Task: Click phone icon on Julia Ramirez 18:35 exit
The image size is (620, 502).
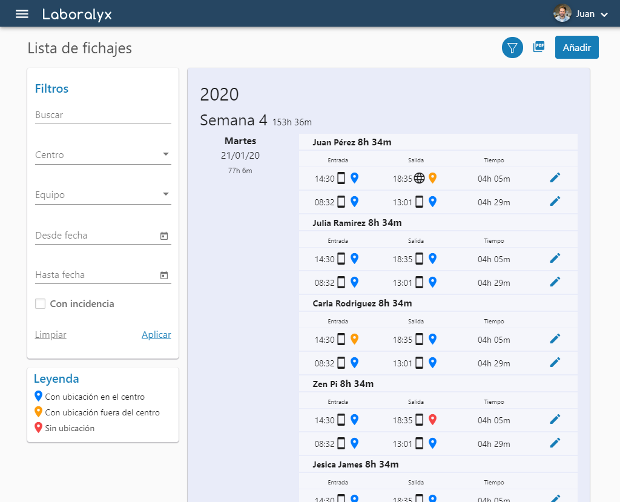Action: (x=420, y=259)
